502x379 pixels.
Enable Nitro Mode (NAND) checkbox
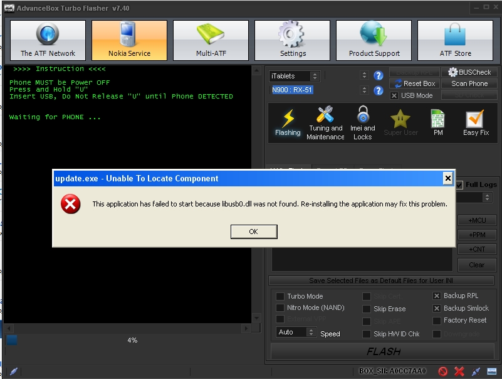click(x=280, y=307)
